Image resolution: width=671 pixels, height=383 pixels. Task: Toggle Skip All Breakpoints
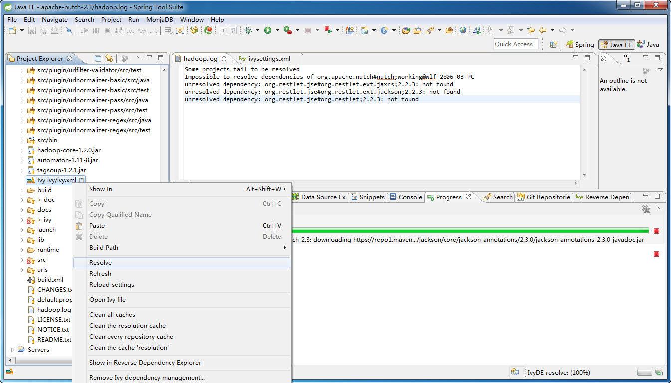[69, 30]
